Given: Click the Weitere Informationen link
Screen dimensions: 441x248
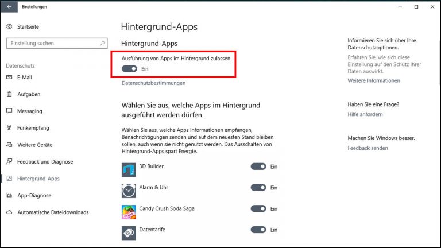Looking at the screenshot, I should pos(374,81).
